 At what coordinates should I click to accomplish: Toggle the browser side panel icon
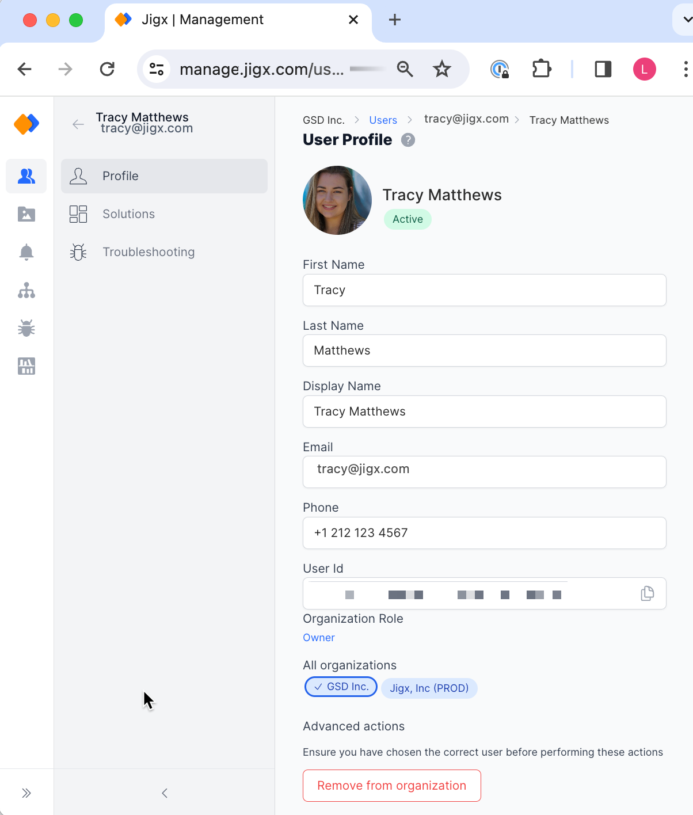[x=603, y=69]
